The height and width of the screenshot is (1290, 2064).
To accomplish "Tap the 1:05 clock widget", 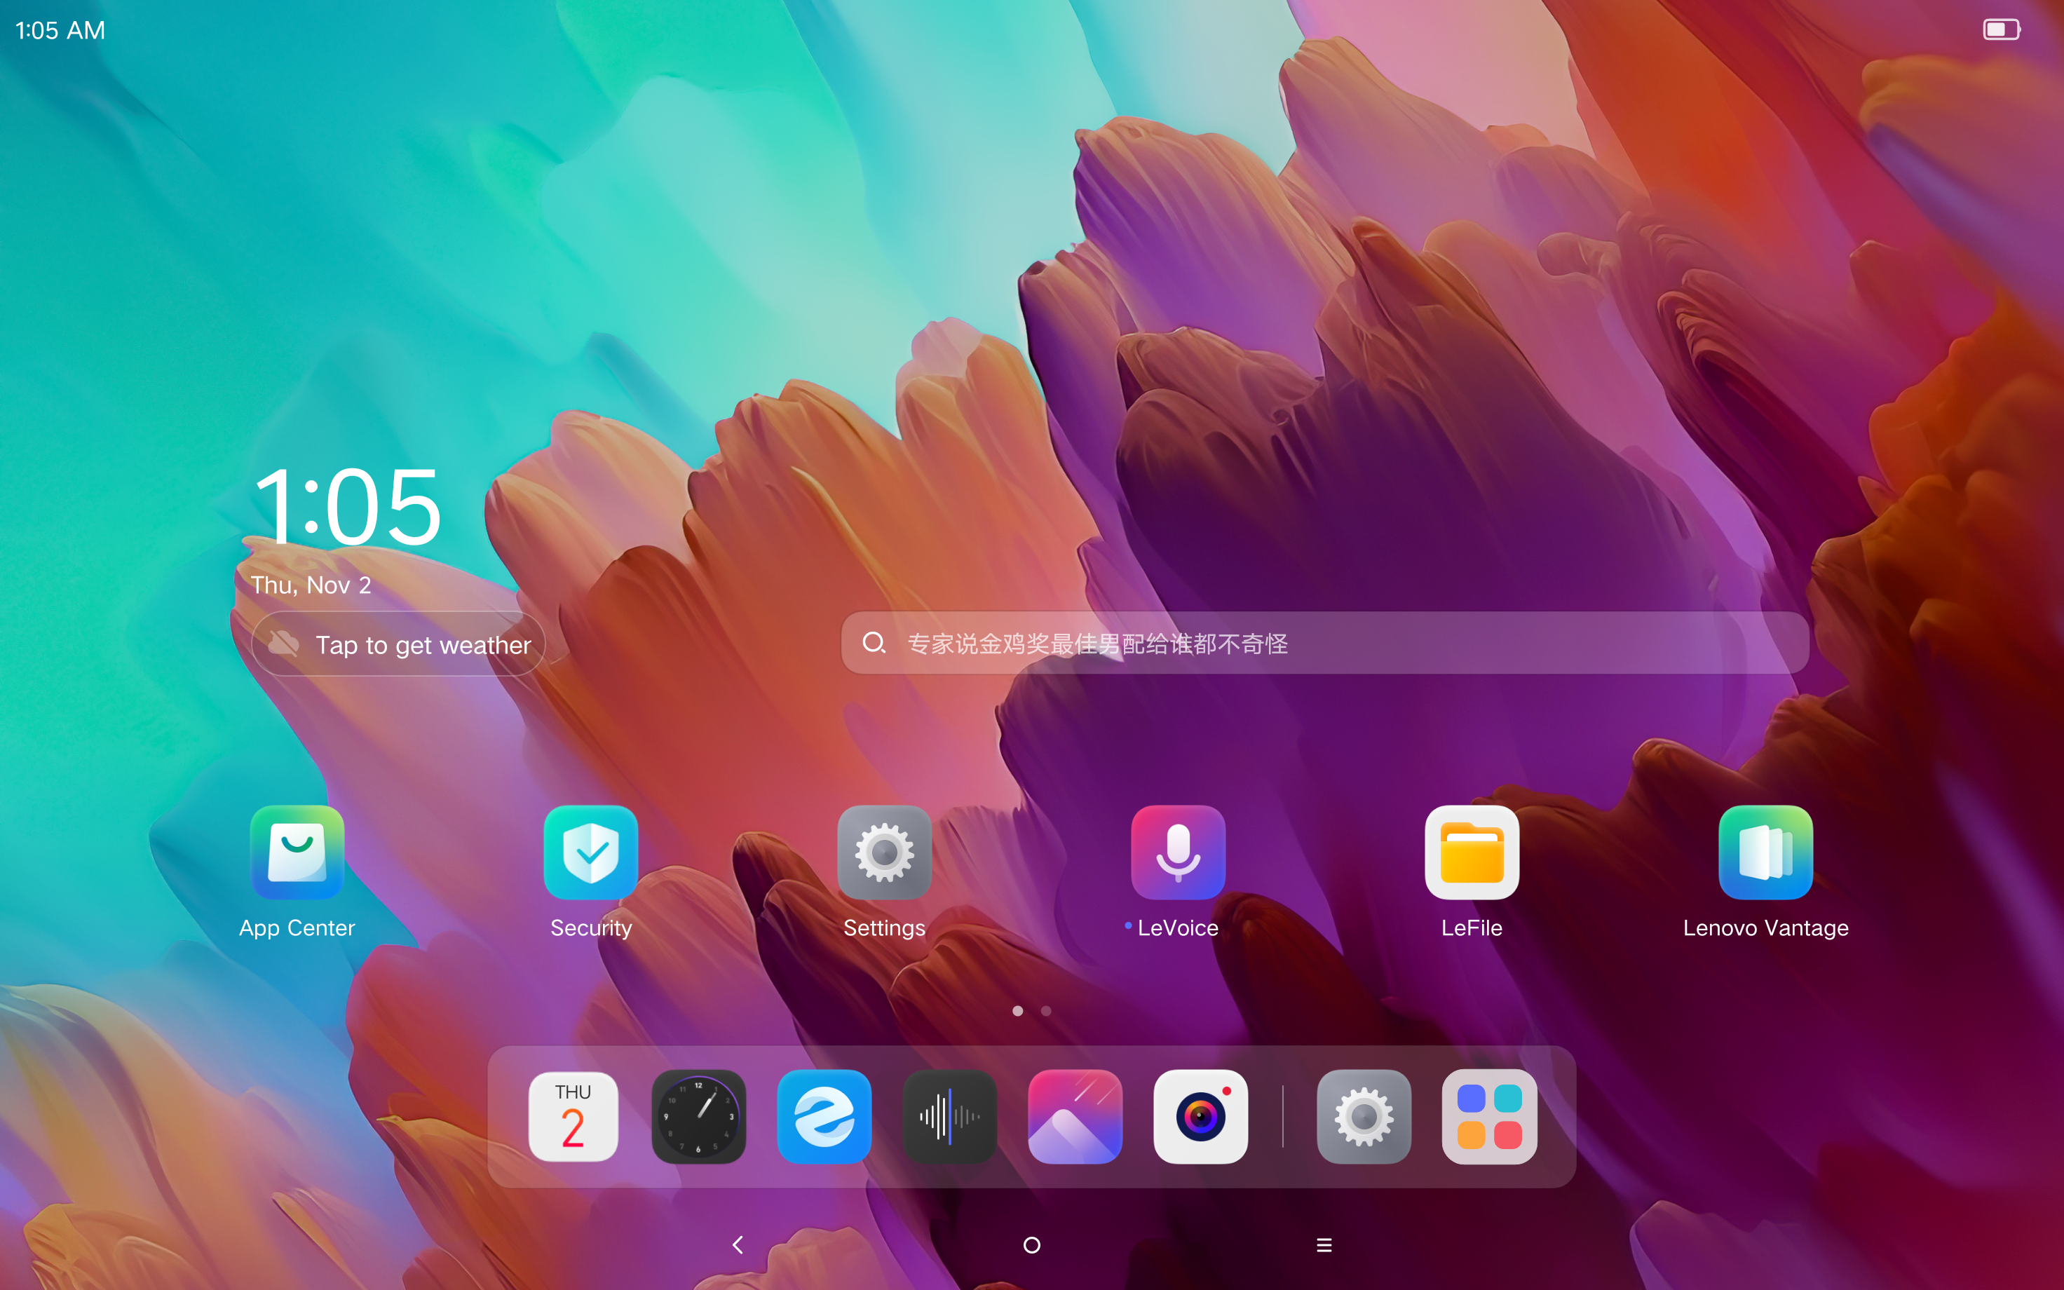I will click(348, 508).
